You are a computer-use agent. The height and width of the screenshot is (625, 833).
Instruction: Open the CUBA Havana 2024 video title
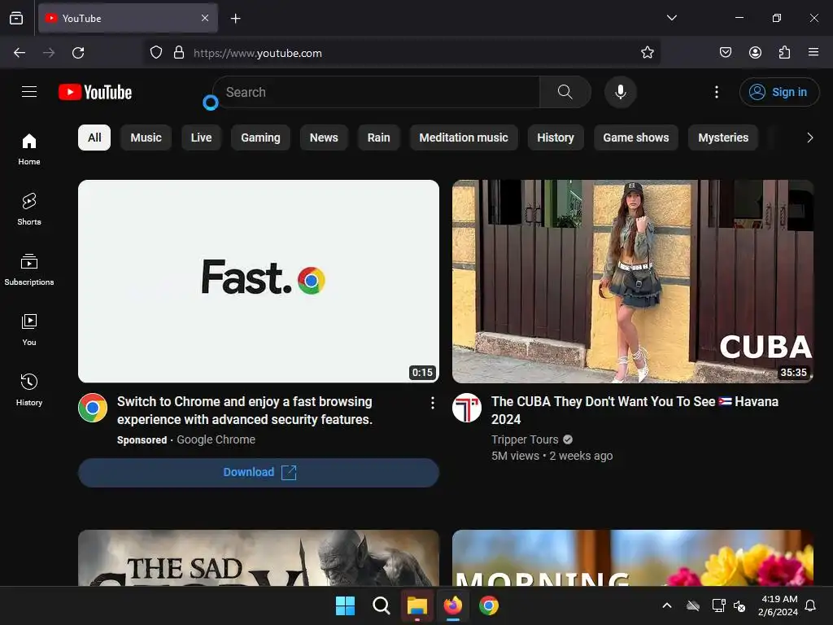point(635,410)
